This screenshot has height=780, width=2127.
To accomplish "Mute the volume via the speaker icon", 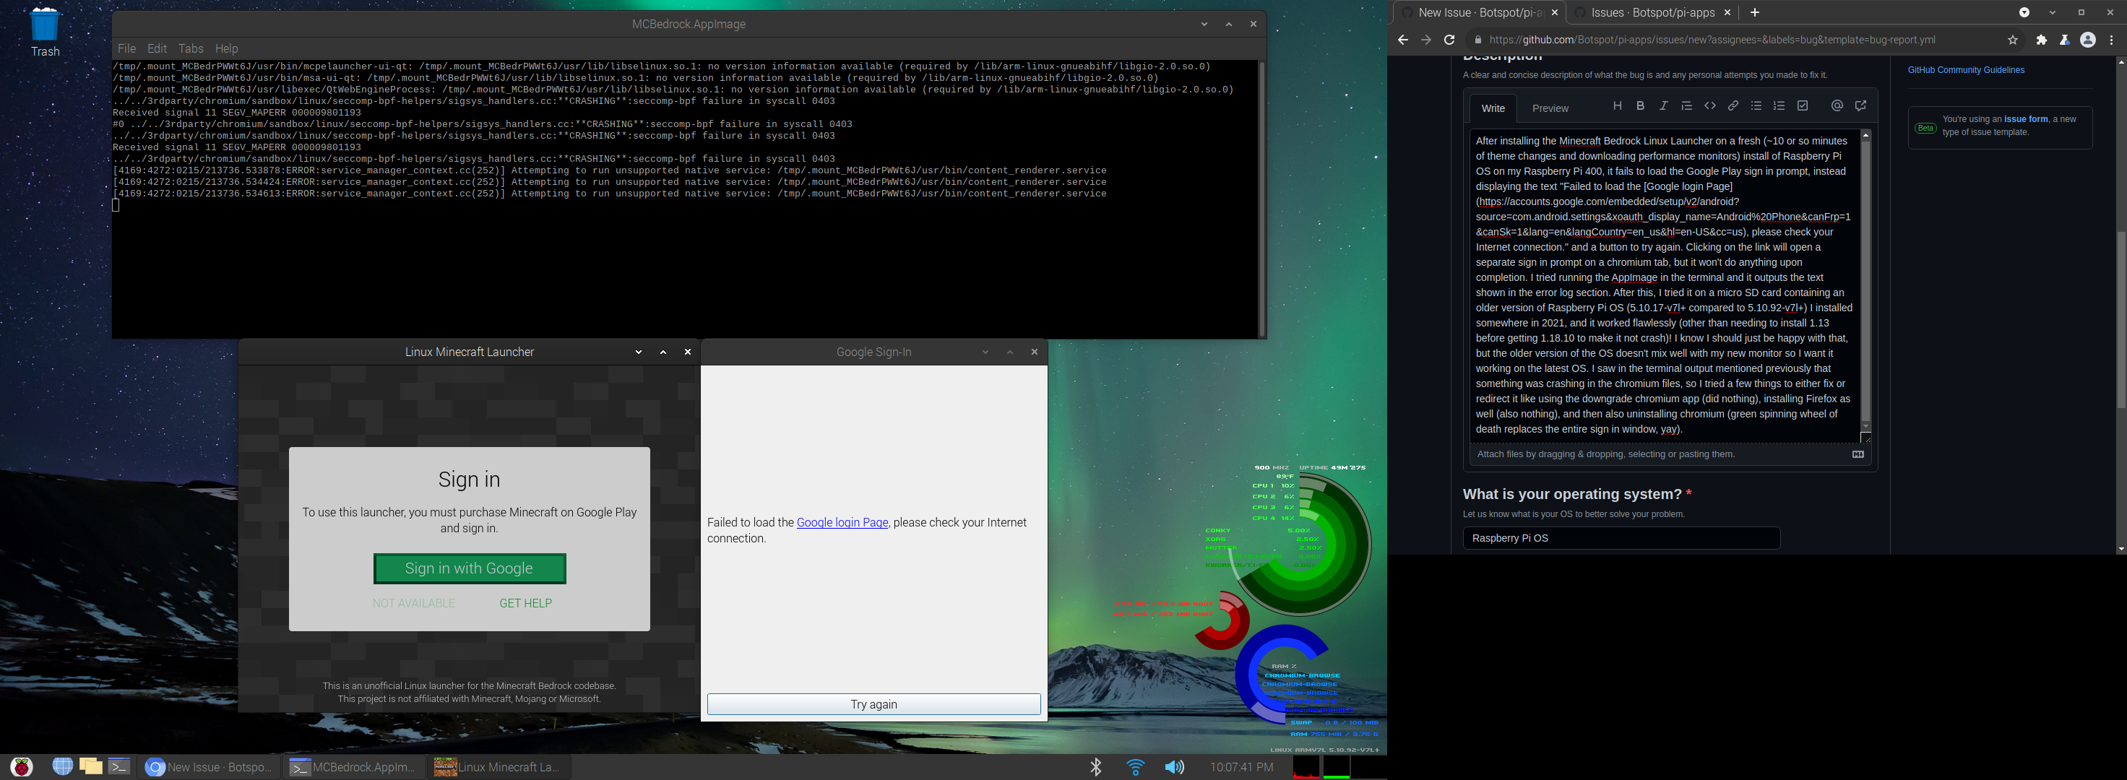I will 1174,767.
